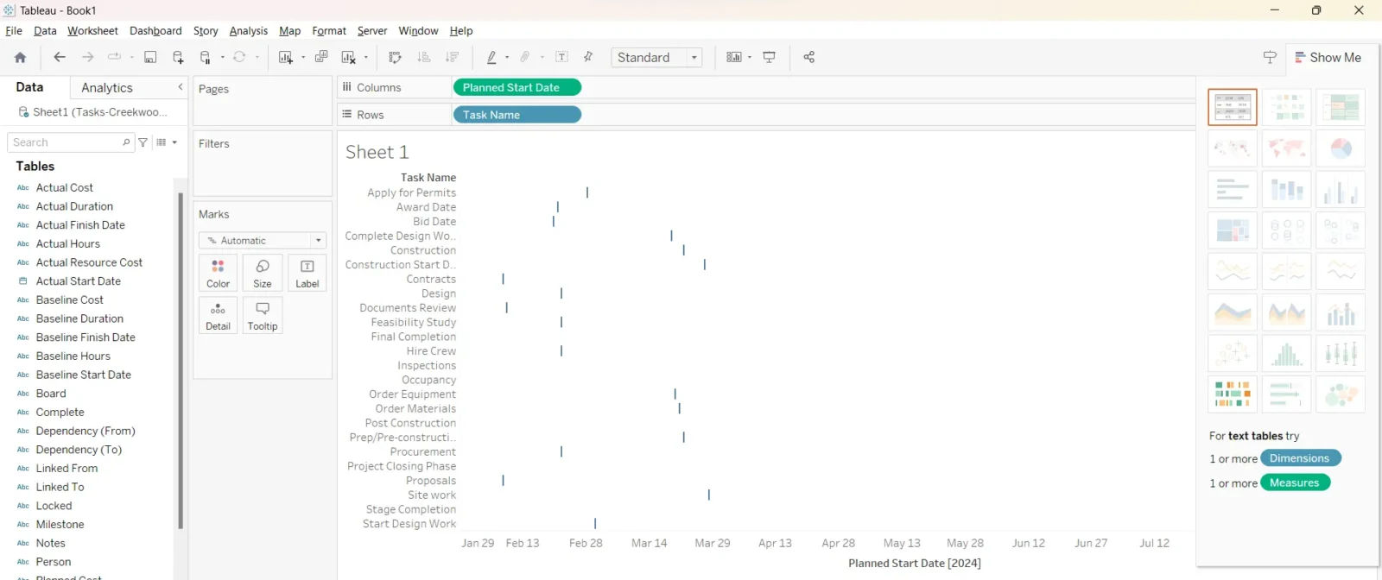Image resolution: width=1382 pixels, height=580 pixels.
Task: Open the dropdown arrow beside clear sheet icon
Action: [x=366, y=58]
